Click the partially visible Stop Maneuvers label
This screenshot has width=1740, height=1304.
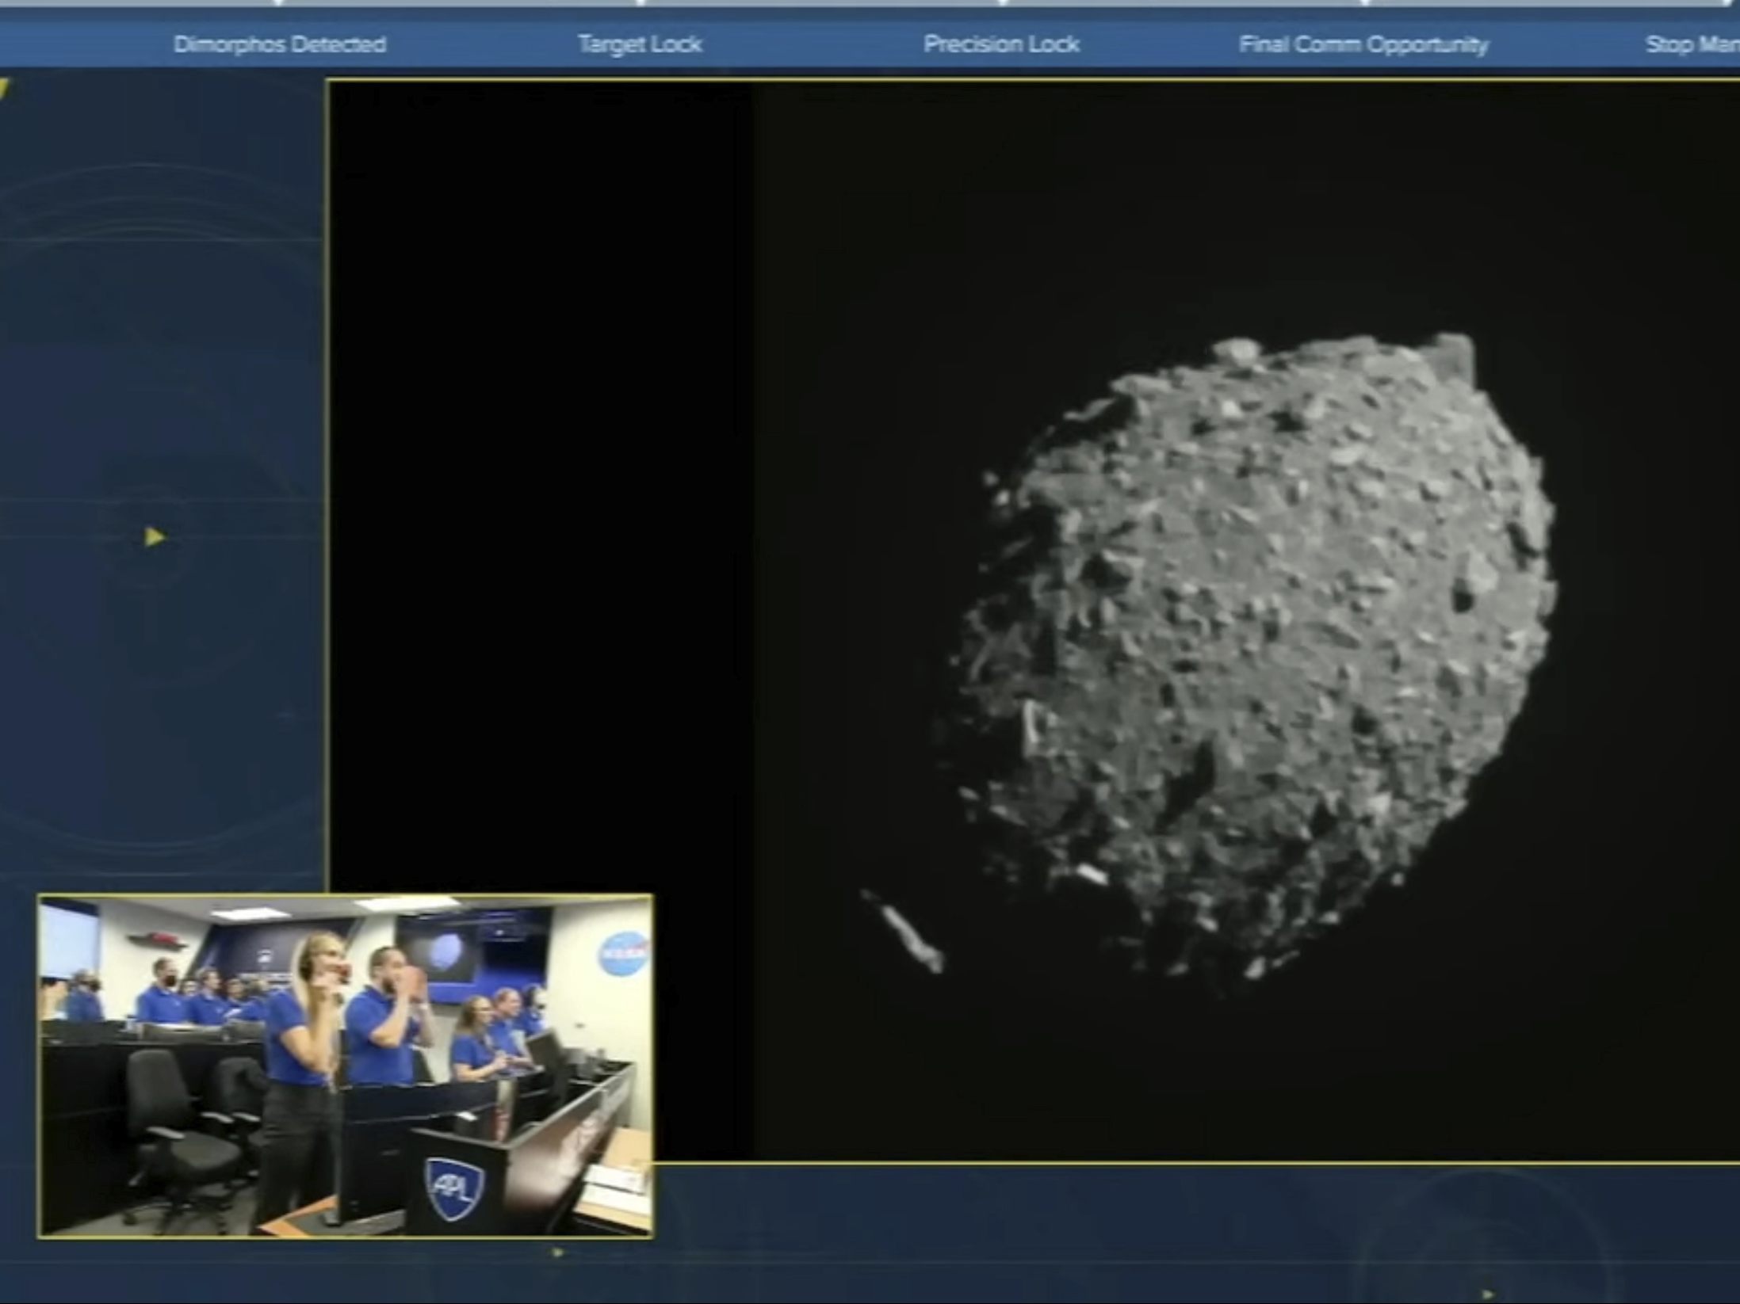click(1692, 44)
